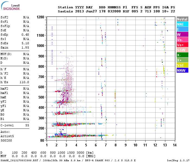Image resolution: width=190 pixels, height=162 pixels.
Task: Click the 032000 time value
Action: 114,11
